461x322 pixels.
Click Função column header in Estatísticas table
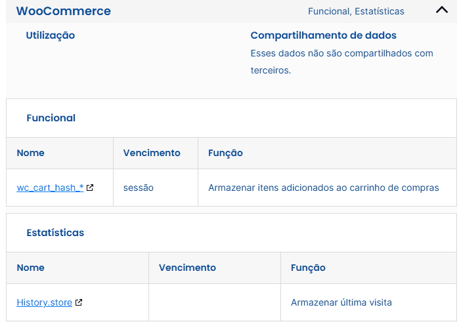(308, 268)
